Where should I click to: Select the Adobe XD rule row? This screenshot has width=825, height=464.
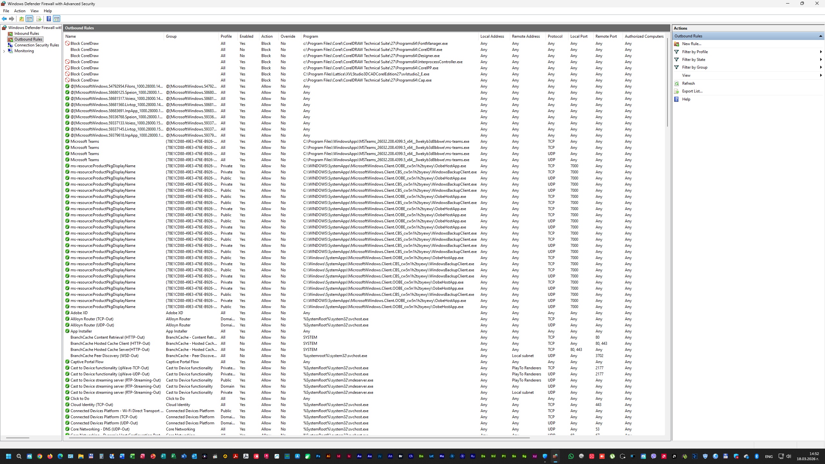pyautogui.click(x=364, y=313)
